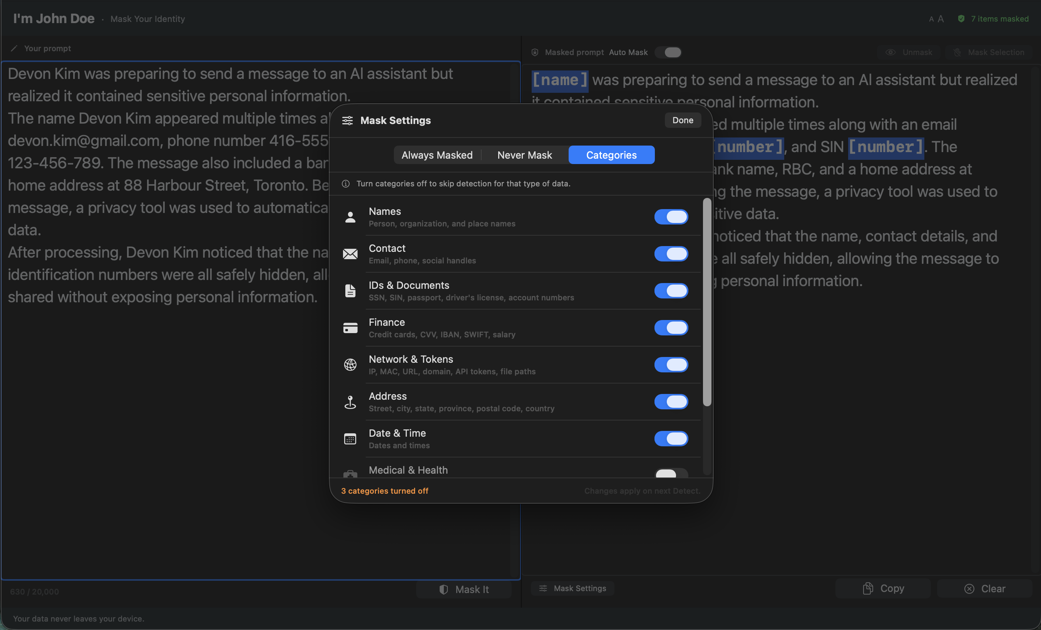Select the Categories tab
The width and height of the screenshot is (1041, 630).
(x=611, y=155)
